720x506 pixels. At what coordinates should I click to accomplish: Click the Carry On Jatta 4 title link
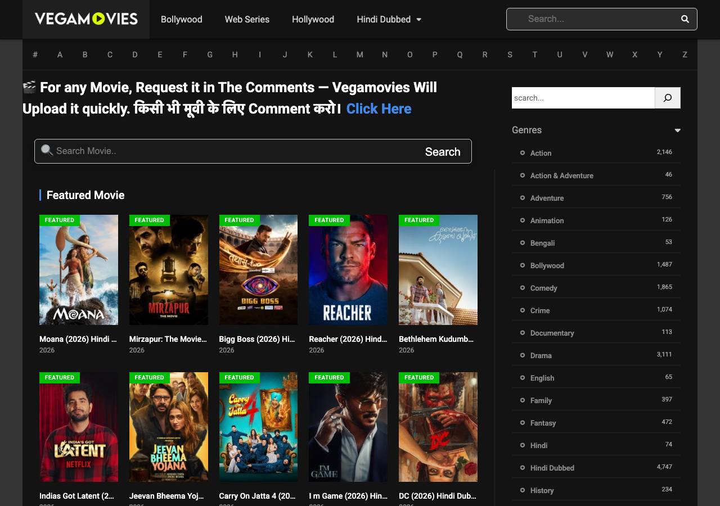[258, 496]
